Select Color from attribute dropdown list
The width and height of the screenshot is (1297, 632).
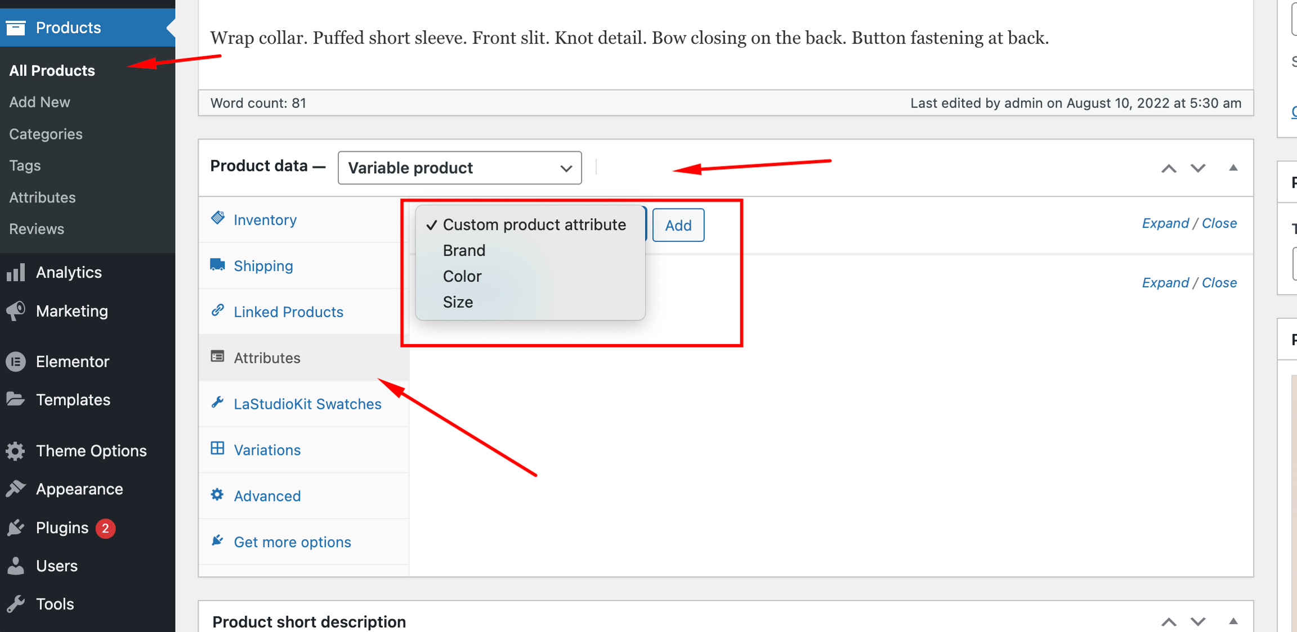[462, 276]
